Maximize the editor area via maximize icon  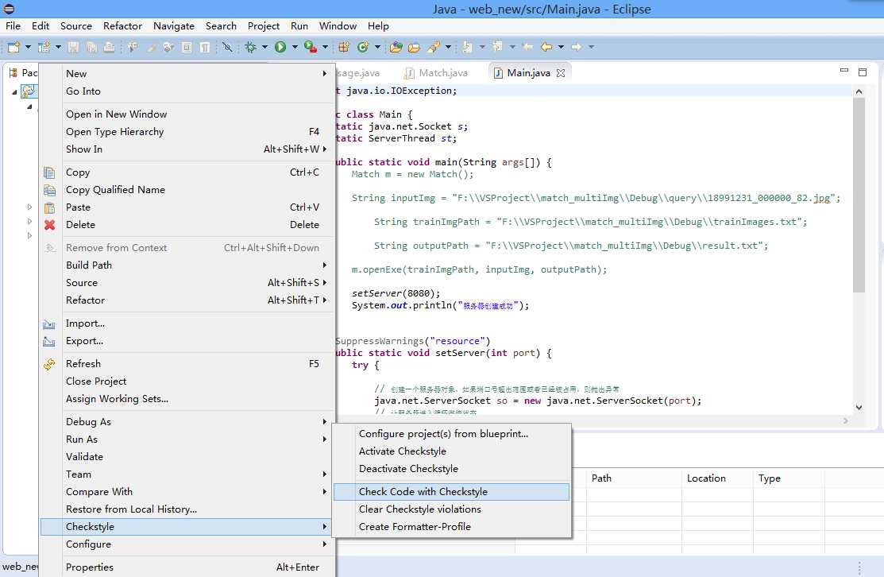pos(862,72)
